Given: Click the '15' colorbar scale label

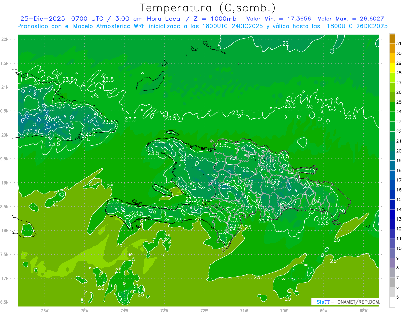Looking at the screenshot, I should click(x=399, y=199).
